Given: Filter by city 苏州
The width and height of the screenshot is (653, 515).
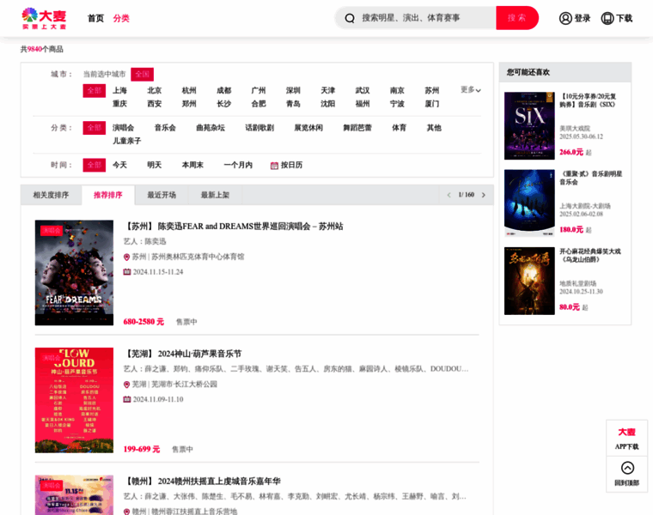Looking at the screenshot, I should point(431,91).
